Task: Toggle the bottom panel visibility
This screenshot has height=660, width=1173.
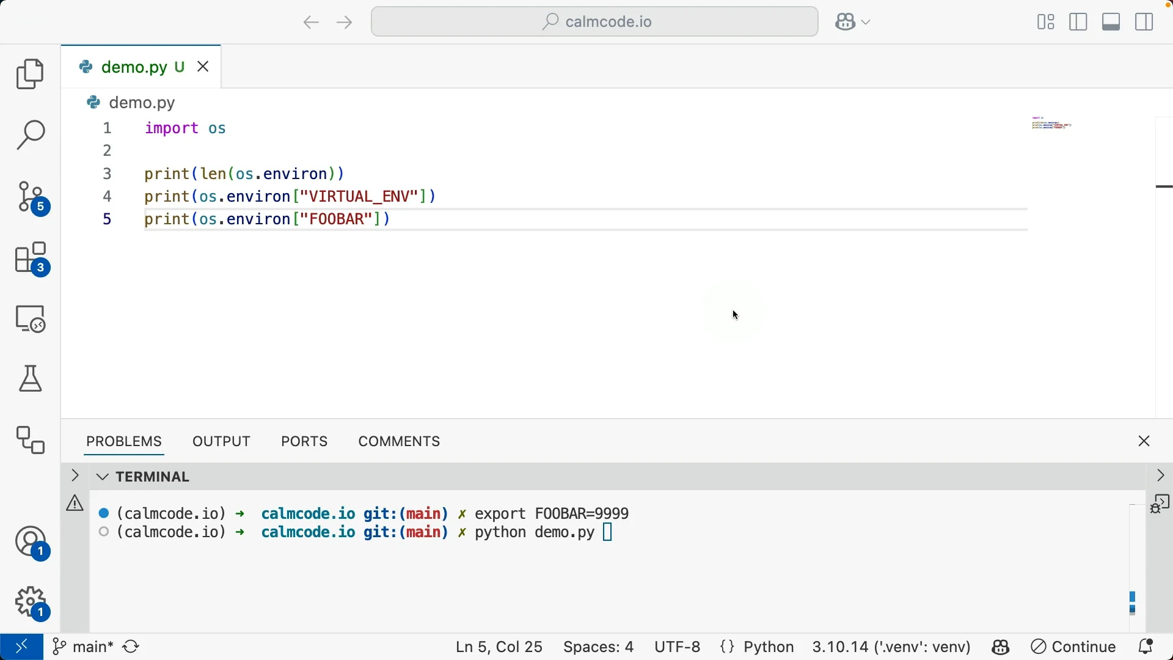Action: [x=1112, y=23]
